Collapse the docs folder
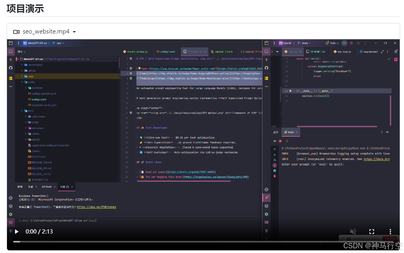The width and height of the screenshot is (404, 253). (22, 111)
